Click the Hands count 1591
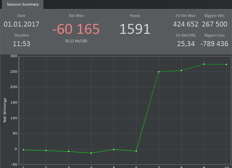The height and width of the screenshot is (168, 232). [135, 29]
